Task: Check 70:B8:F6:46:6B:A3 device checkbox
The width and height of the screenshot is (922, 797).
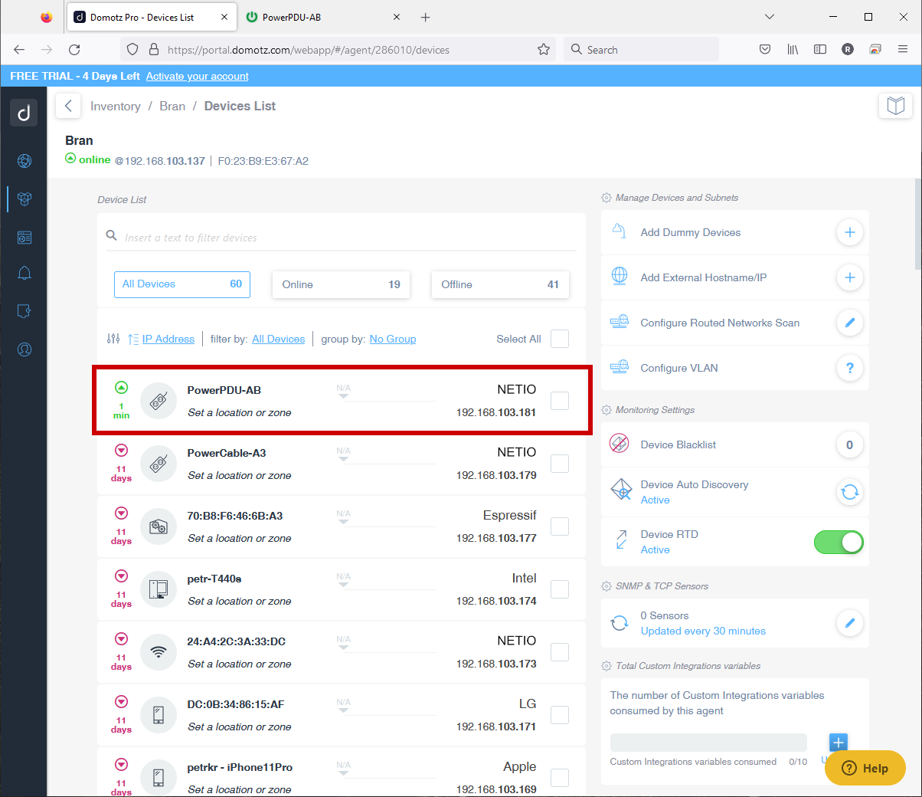Action: 560,526
